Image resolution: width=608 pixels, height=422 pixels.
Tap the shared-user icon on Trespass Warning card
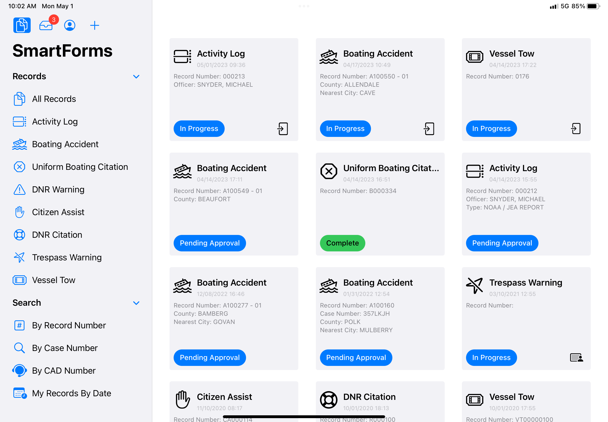click(x=576, y=357)
